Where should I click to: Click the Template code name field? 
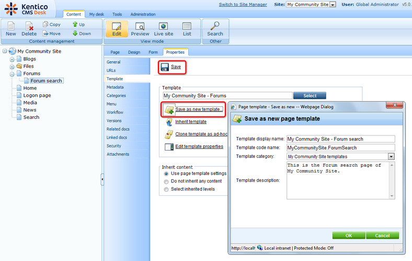point(341,147)
